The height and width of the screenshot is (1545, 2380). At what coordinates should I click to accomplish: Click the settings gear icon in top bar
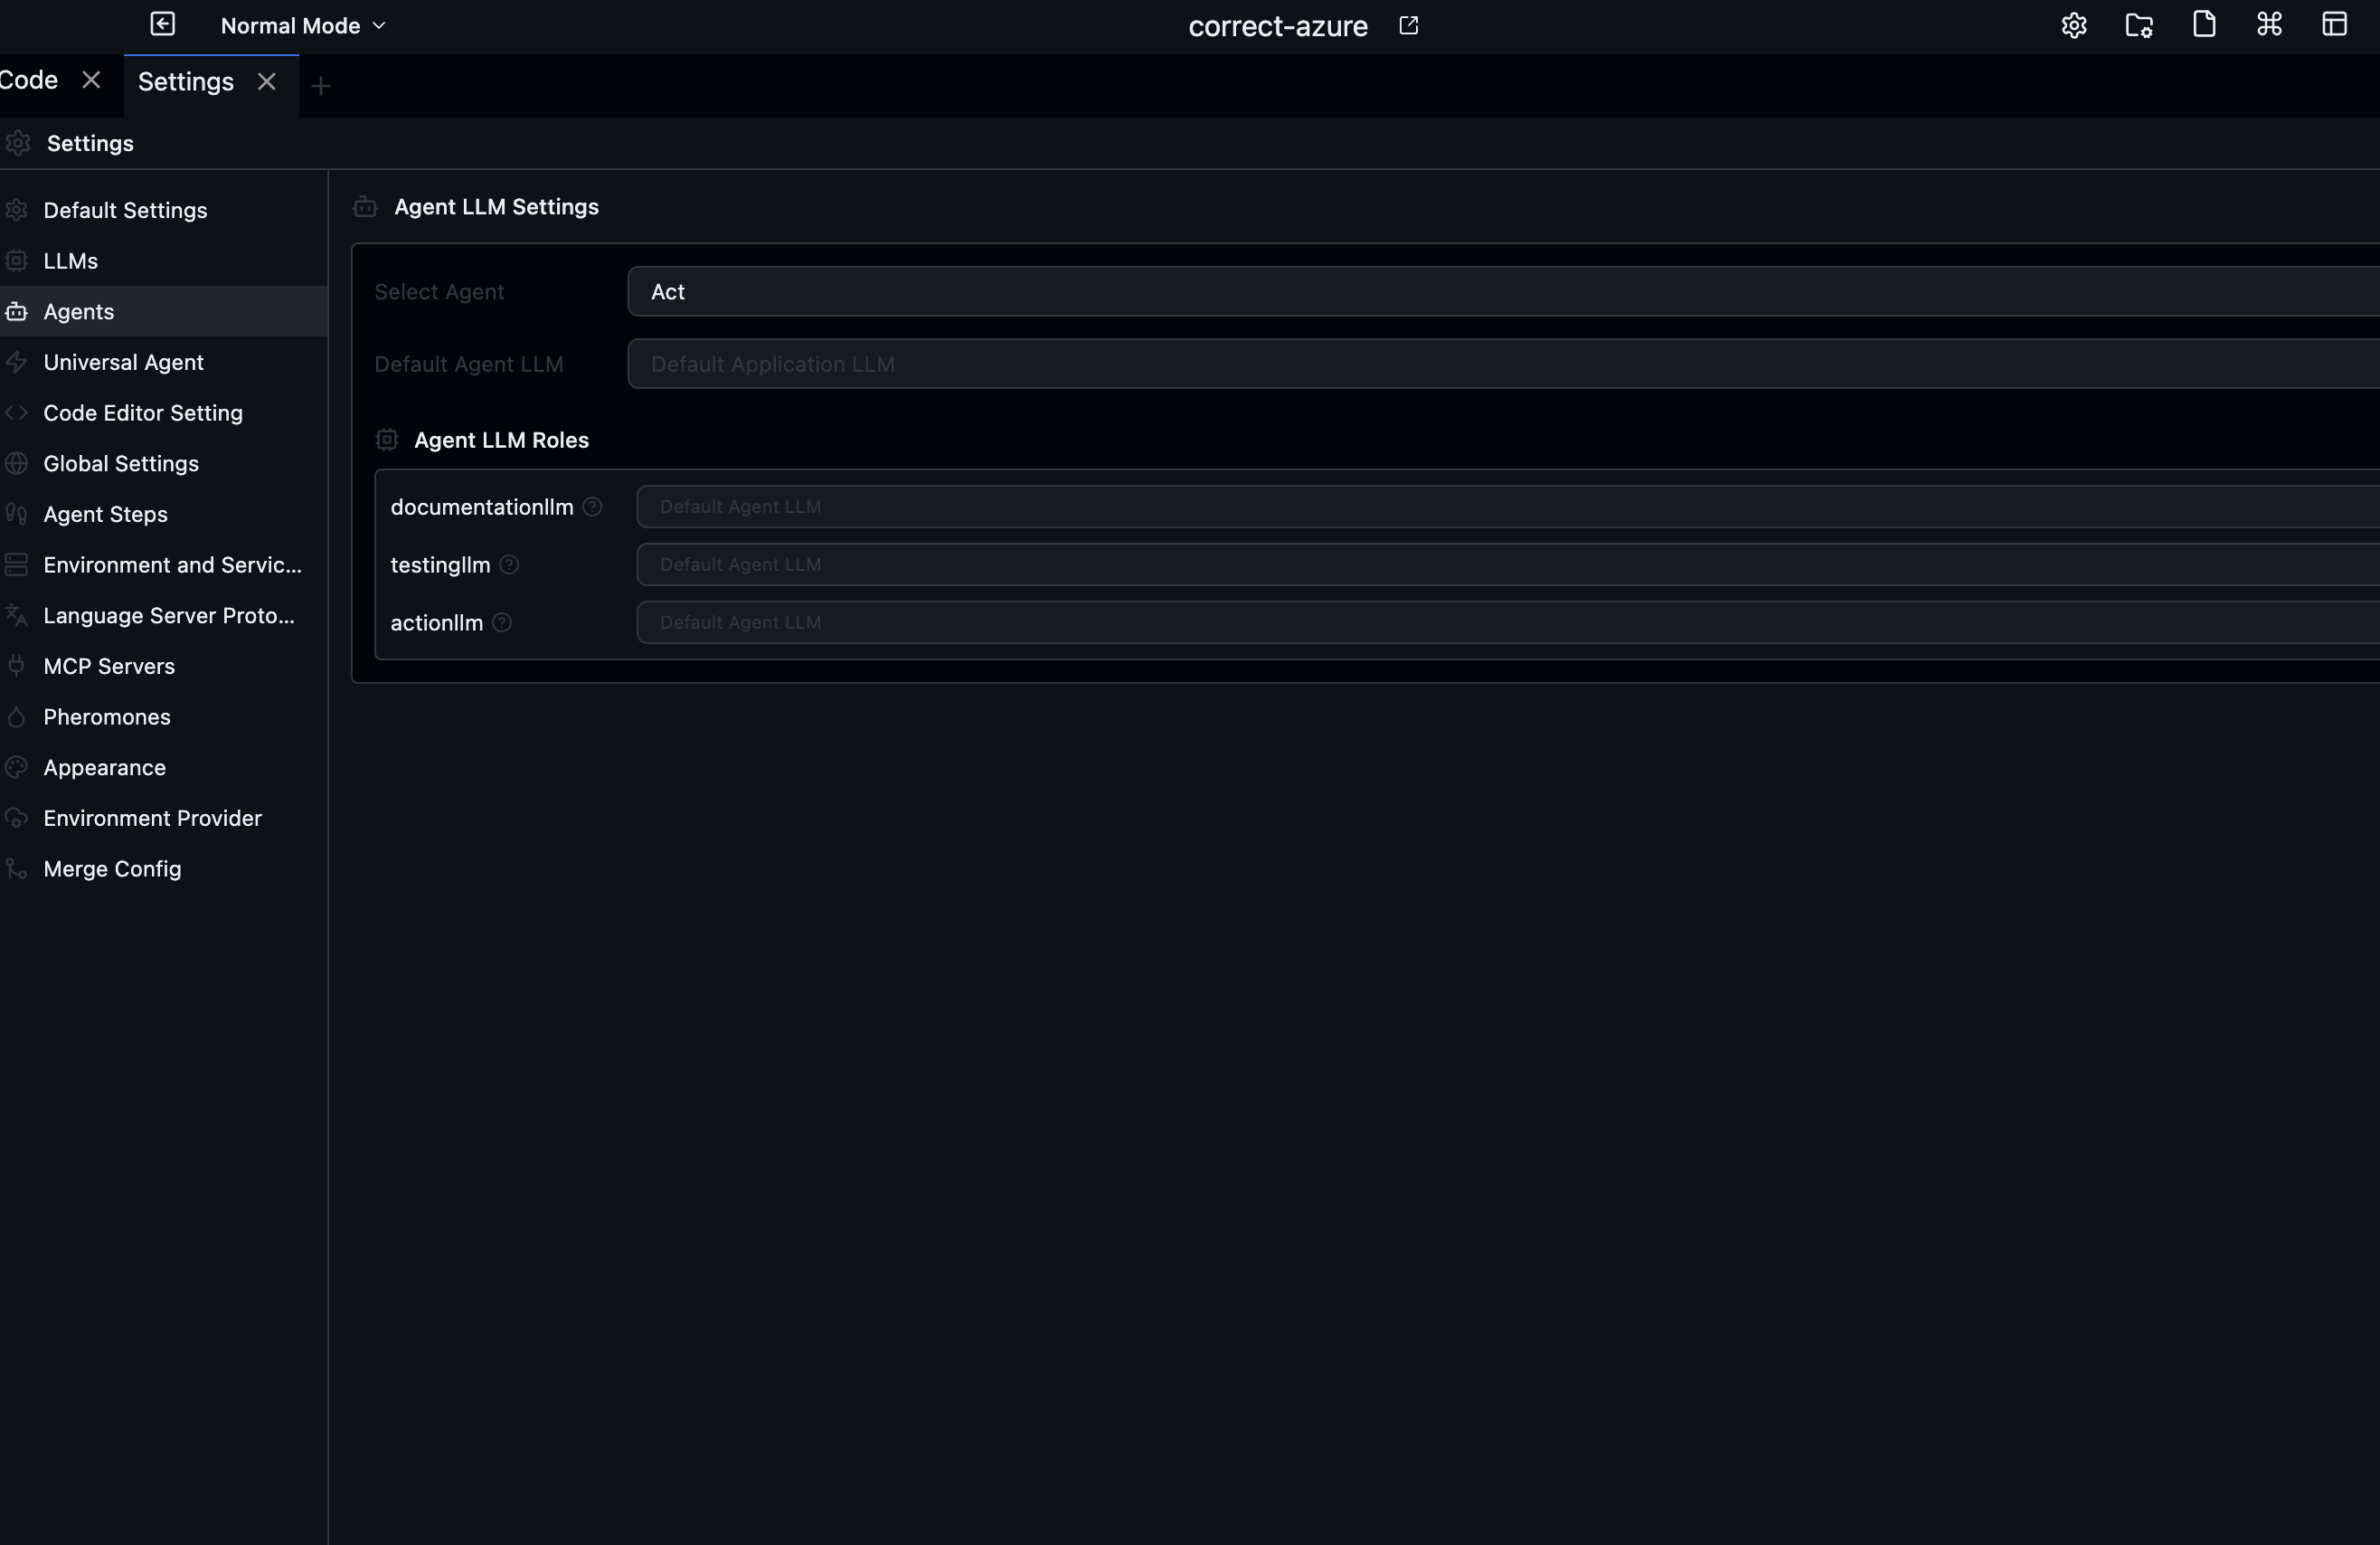[2073, 25]
